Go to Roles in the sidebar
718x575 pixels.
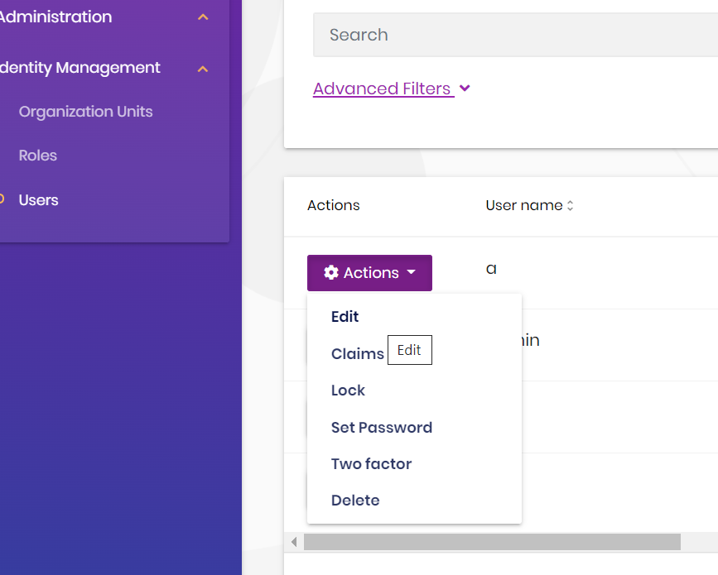[38, 156]
